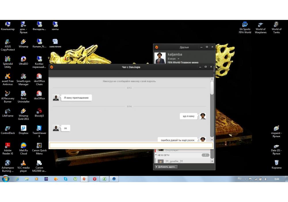This screenshot has height=202, width=288.
Task: Click the chat window vertical scrollbar thumb
Action: pos(212,87)
